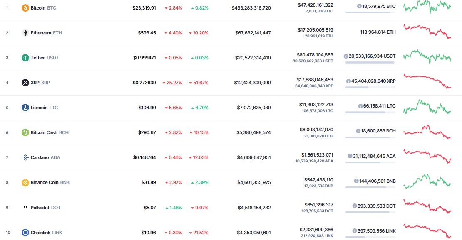Click the Litecoin logo icon
The height and width of the screenshot is (240, 462).
(x=25, y=108)
